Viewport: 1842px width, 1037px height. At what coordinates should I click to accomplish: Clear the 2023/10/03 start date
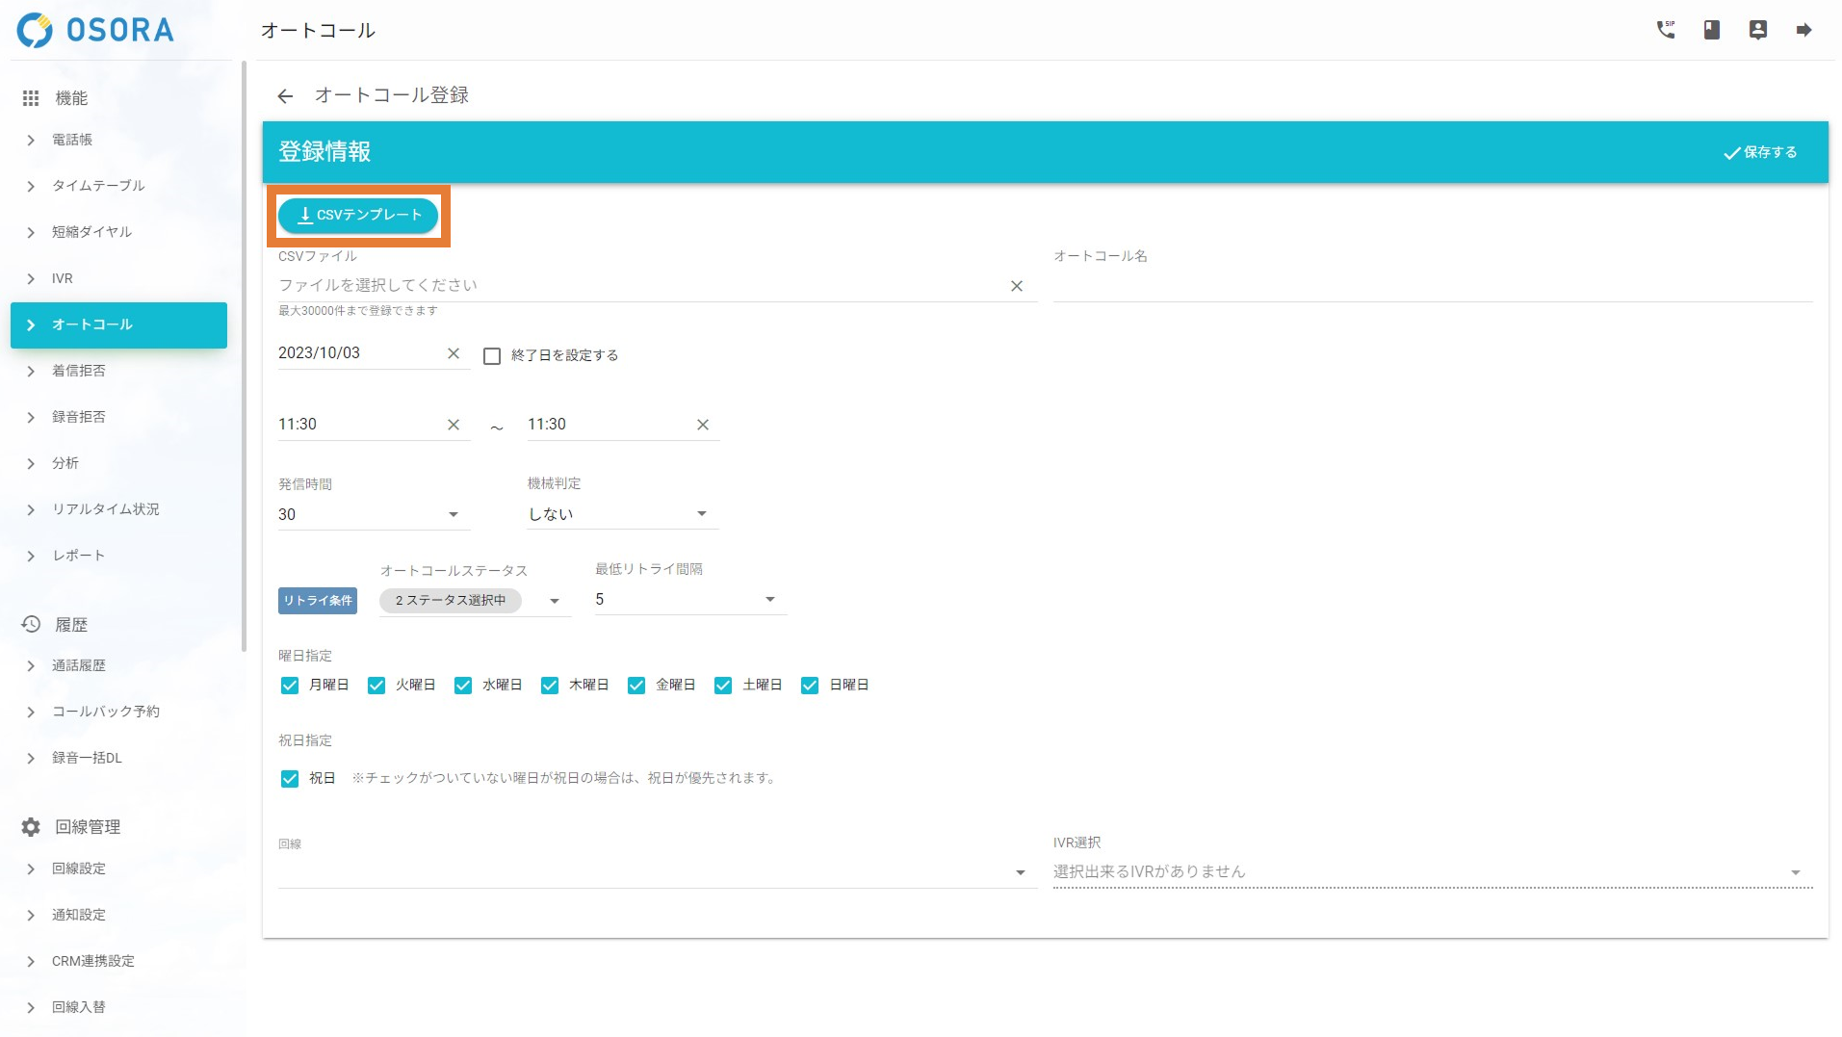pos(453,353)
